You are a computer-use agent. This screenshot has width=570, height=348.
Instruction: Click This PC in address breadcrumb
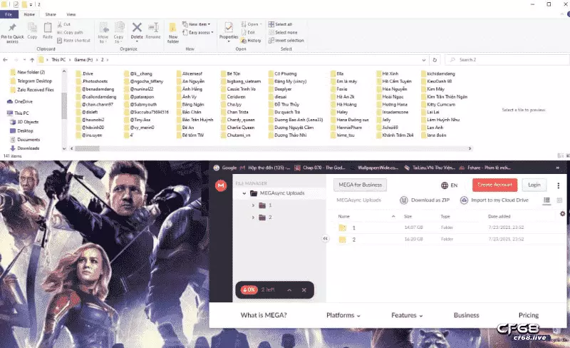point(58,60)
